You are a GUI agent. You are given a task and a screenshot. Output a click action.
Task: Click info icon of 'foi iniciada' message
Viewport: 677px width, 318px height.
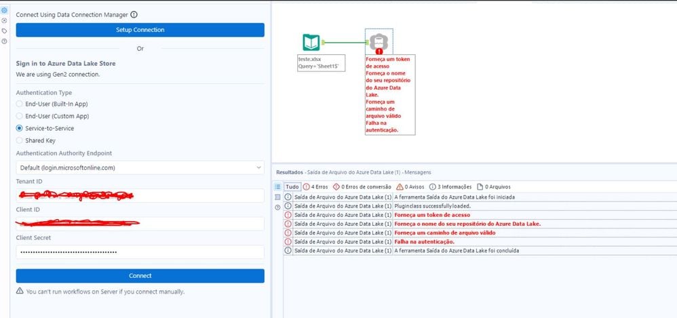pyautogui.click(x=288, y=197)
